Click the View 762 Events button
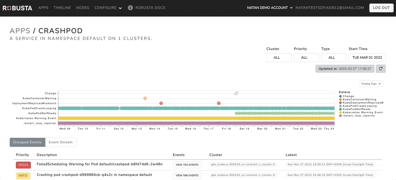Image resolution: width=396 pixels, height=180 pixels. click(187, 165)
